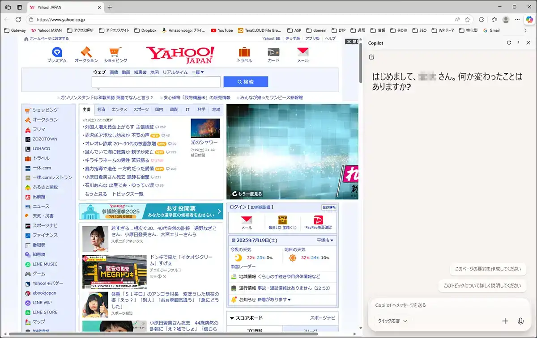Close the Copilot sidebar
This screenshot has height=338, width=537.
(x=528, y=43)
